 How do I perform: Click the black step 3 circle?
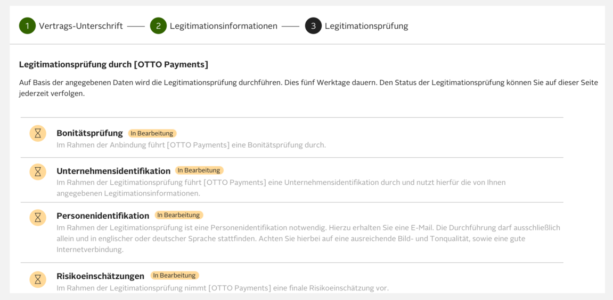tap(313, 26)
